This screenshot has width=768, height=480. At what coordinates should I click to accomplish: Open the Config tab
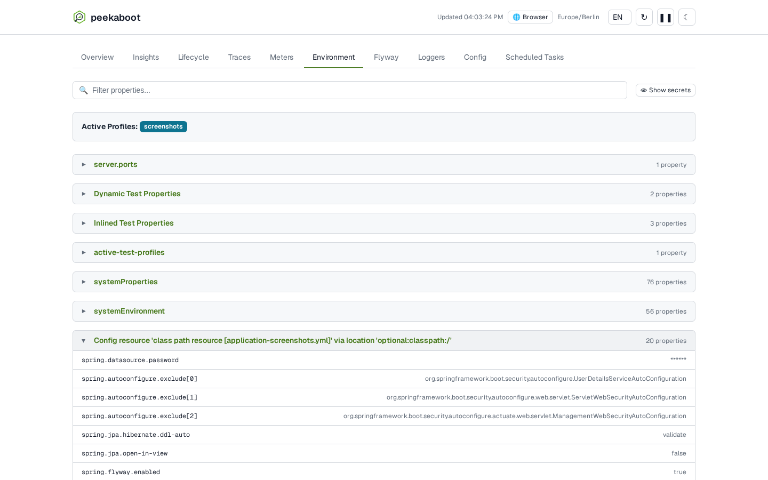(475, 57)
